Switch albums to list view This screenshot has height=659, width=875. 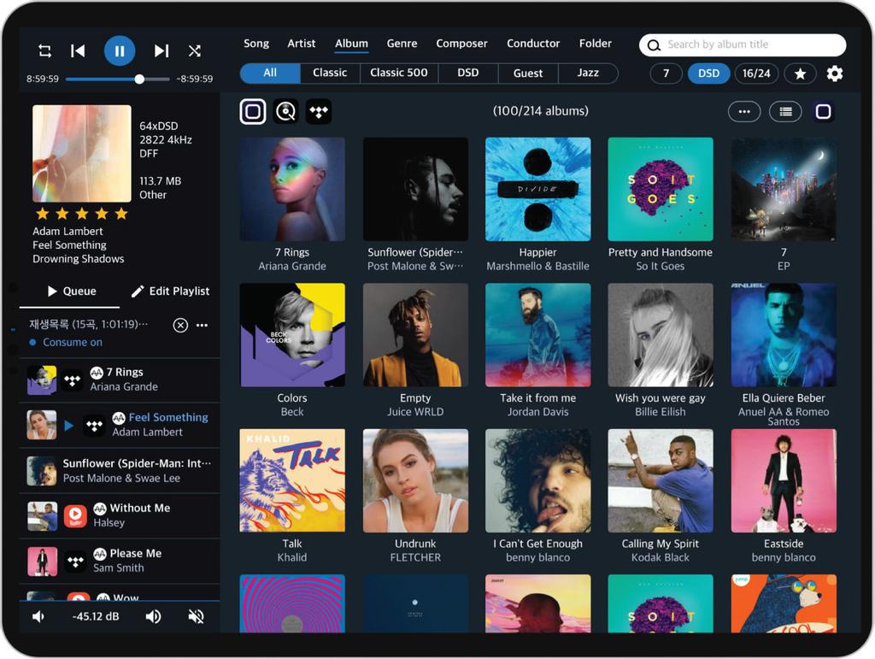coord(785,112)
